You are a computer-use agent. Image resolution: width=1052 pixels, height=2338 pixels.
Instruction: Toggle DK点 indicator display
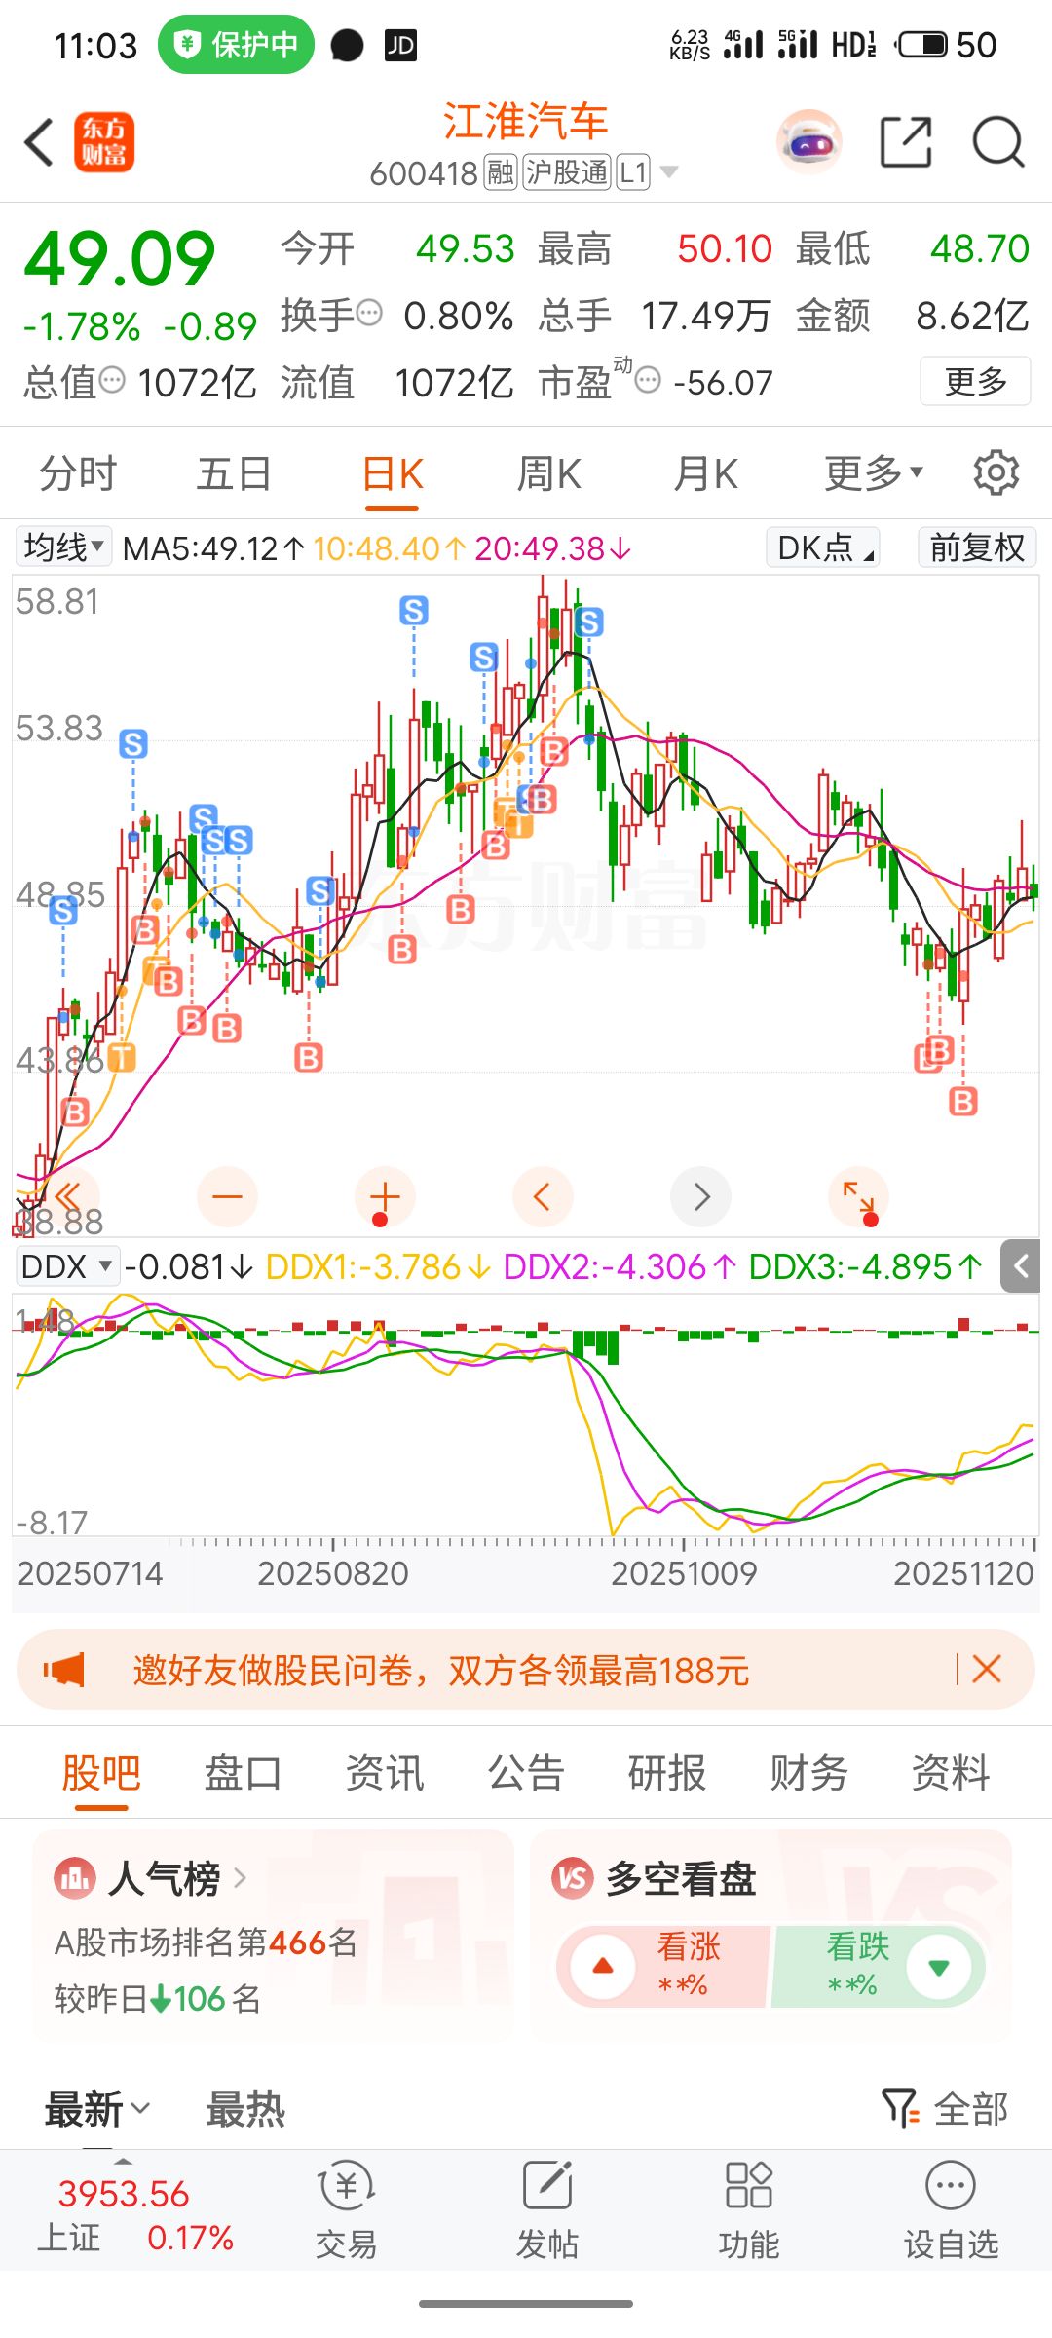823,547
